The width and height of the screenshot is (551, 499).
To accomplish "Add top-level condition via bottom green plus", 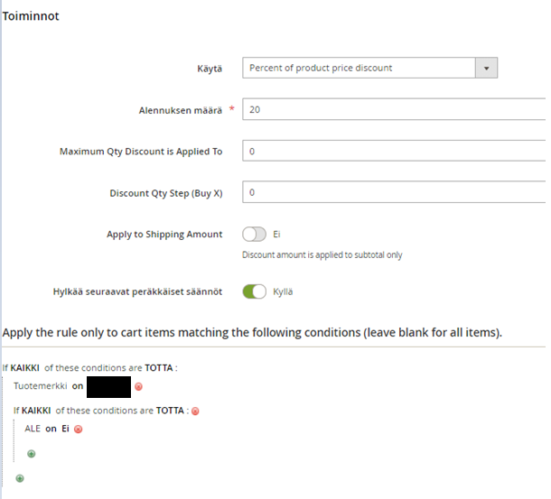I will (20, 478).
